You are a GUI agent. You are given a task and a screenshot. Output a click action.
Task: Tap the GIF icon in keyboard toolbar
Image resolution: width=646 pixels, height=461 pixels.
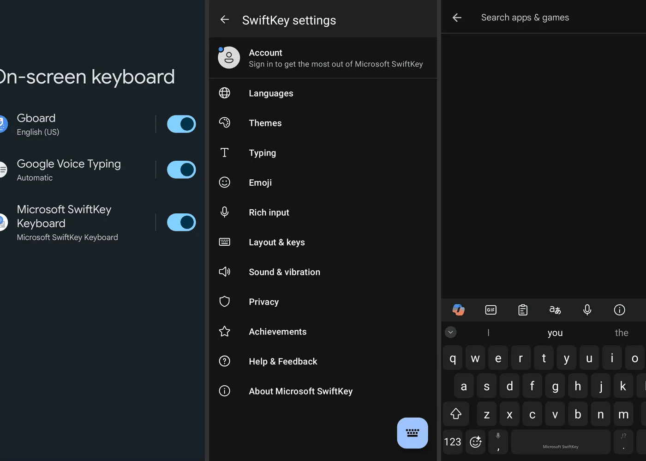[x=490, y=310]
